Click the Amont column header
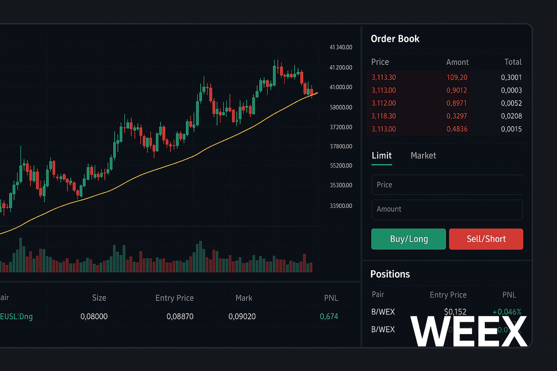Viewport: 557px width, 371px height. (x=457, y=62)
